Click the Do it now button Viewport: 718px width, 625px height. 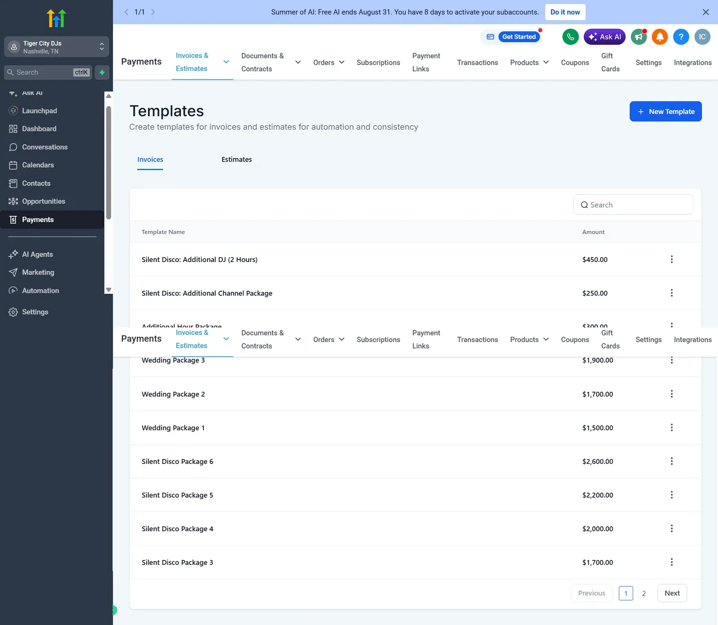tap(565, 12)
